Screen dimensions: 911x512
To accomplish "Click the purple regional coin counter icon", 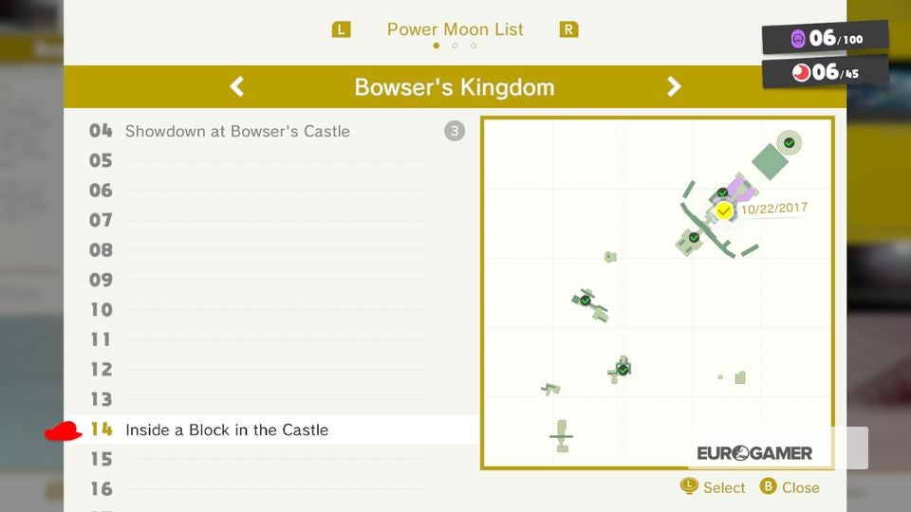I will pos(798,39).
